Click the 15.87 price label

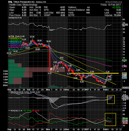[39, 41]
